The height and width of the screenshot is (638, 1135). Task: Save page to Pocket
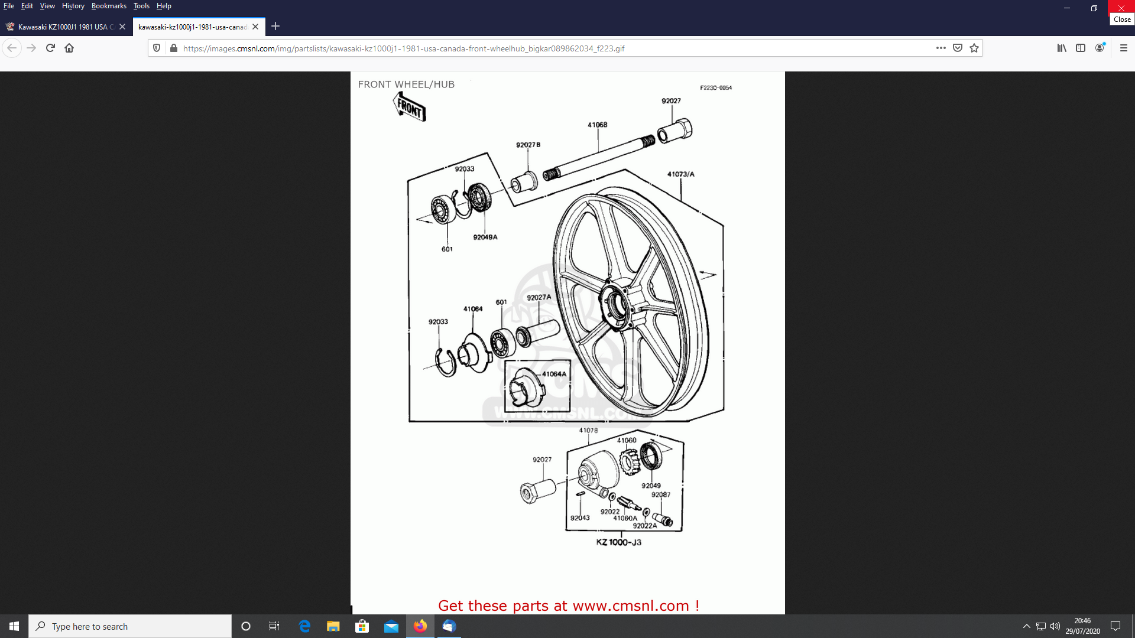[x=958, y=48]
